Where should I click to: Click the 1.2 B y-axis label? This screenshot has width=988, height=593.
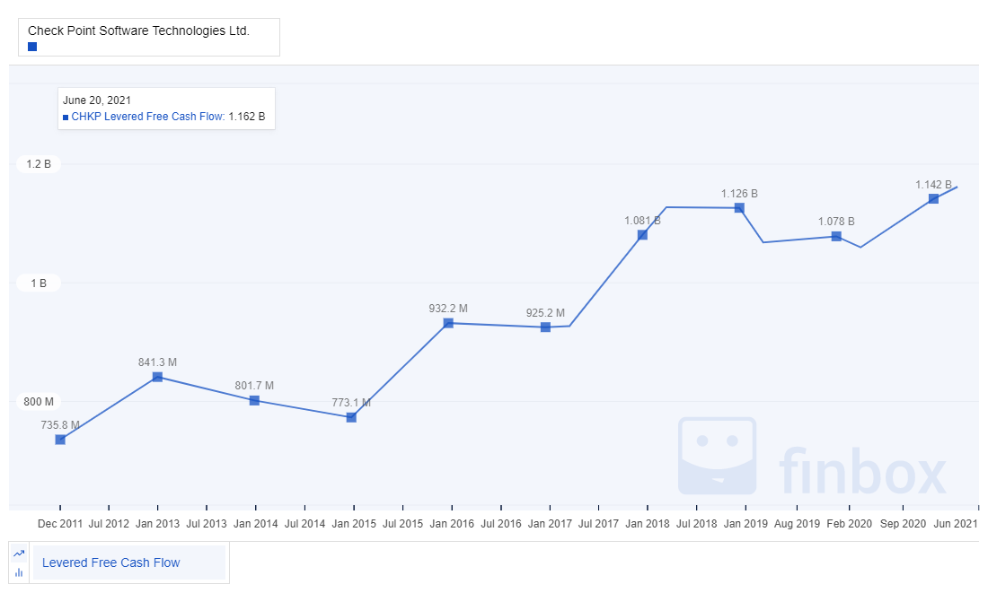click(x=39, y=163)
